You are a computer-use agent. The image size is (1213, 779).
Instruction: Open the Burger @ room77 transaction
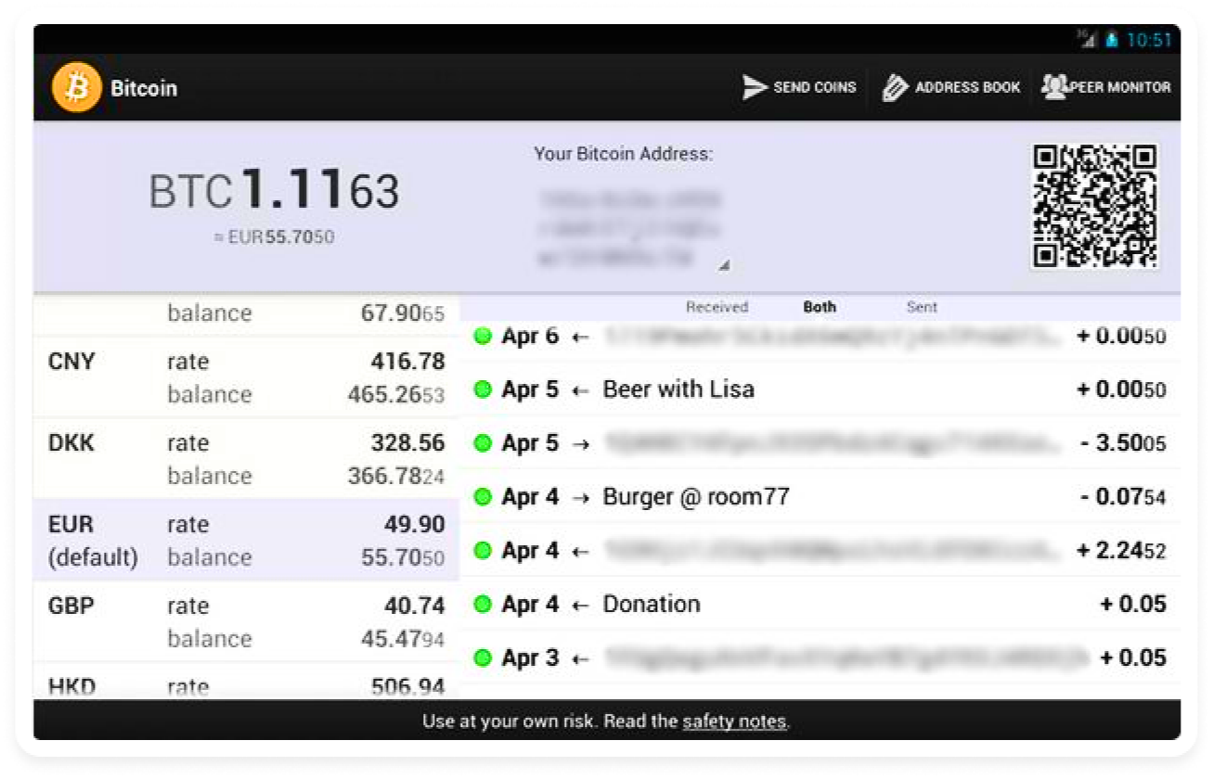(819, 497)
